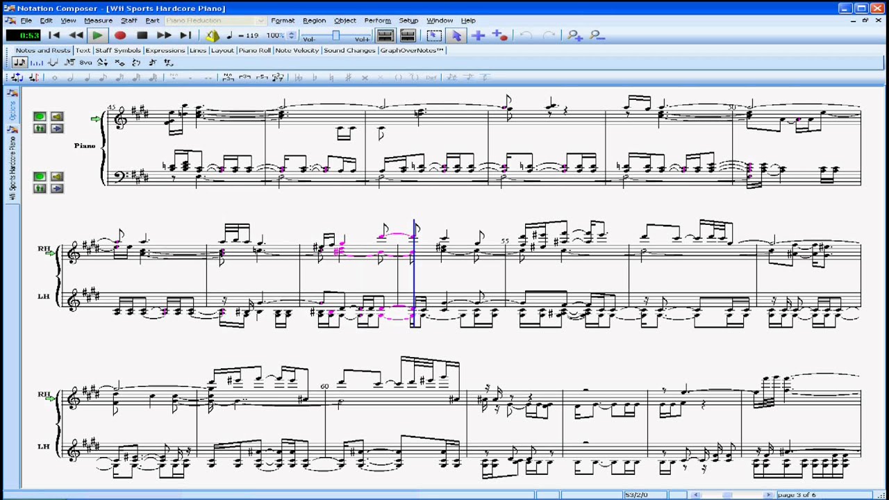This screenshot has width=889, height=500.
Task: Mute the bass staff speaker icon
Action: click(57, 176)
